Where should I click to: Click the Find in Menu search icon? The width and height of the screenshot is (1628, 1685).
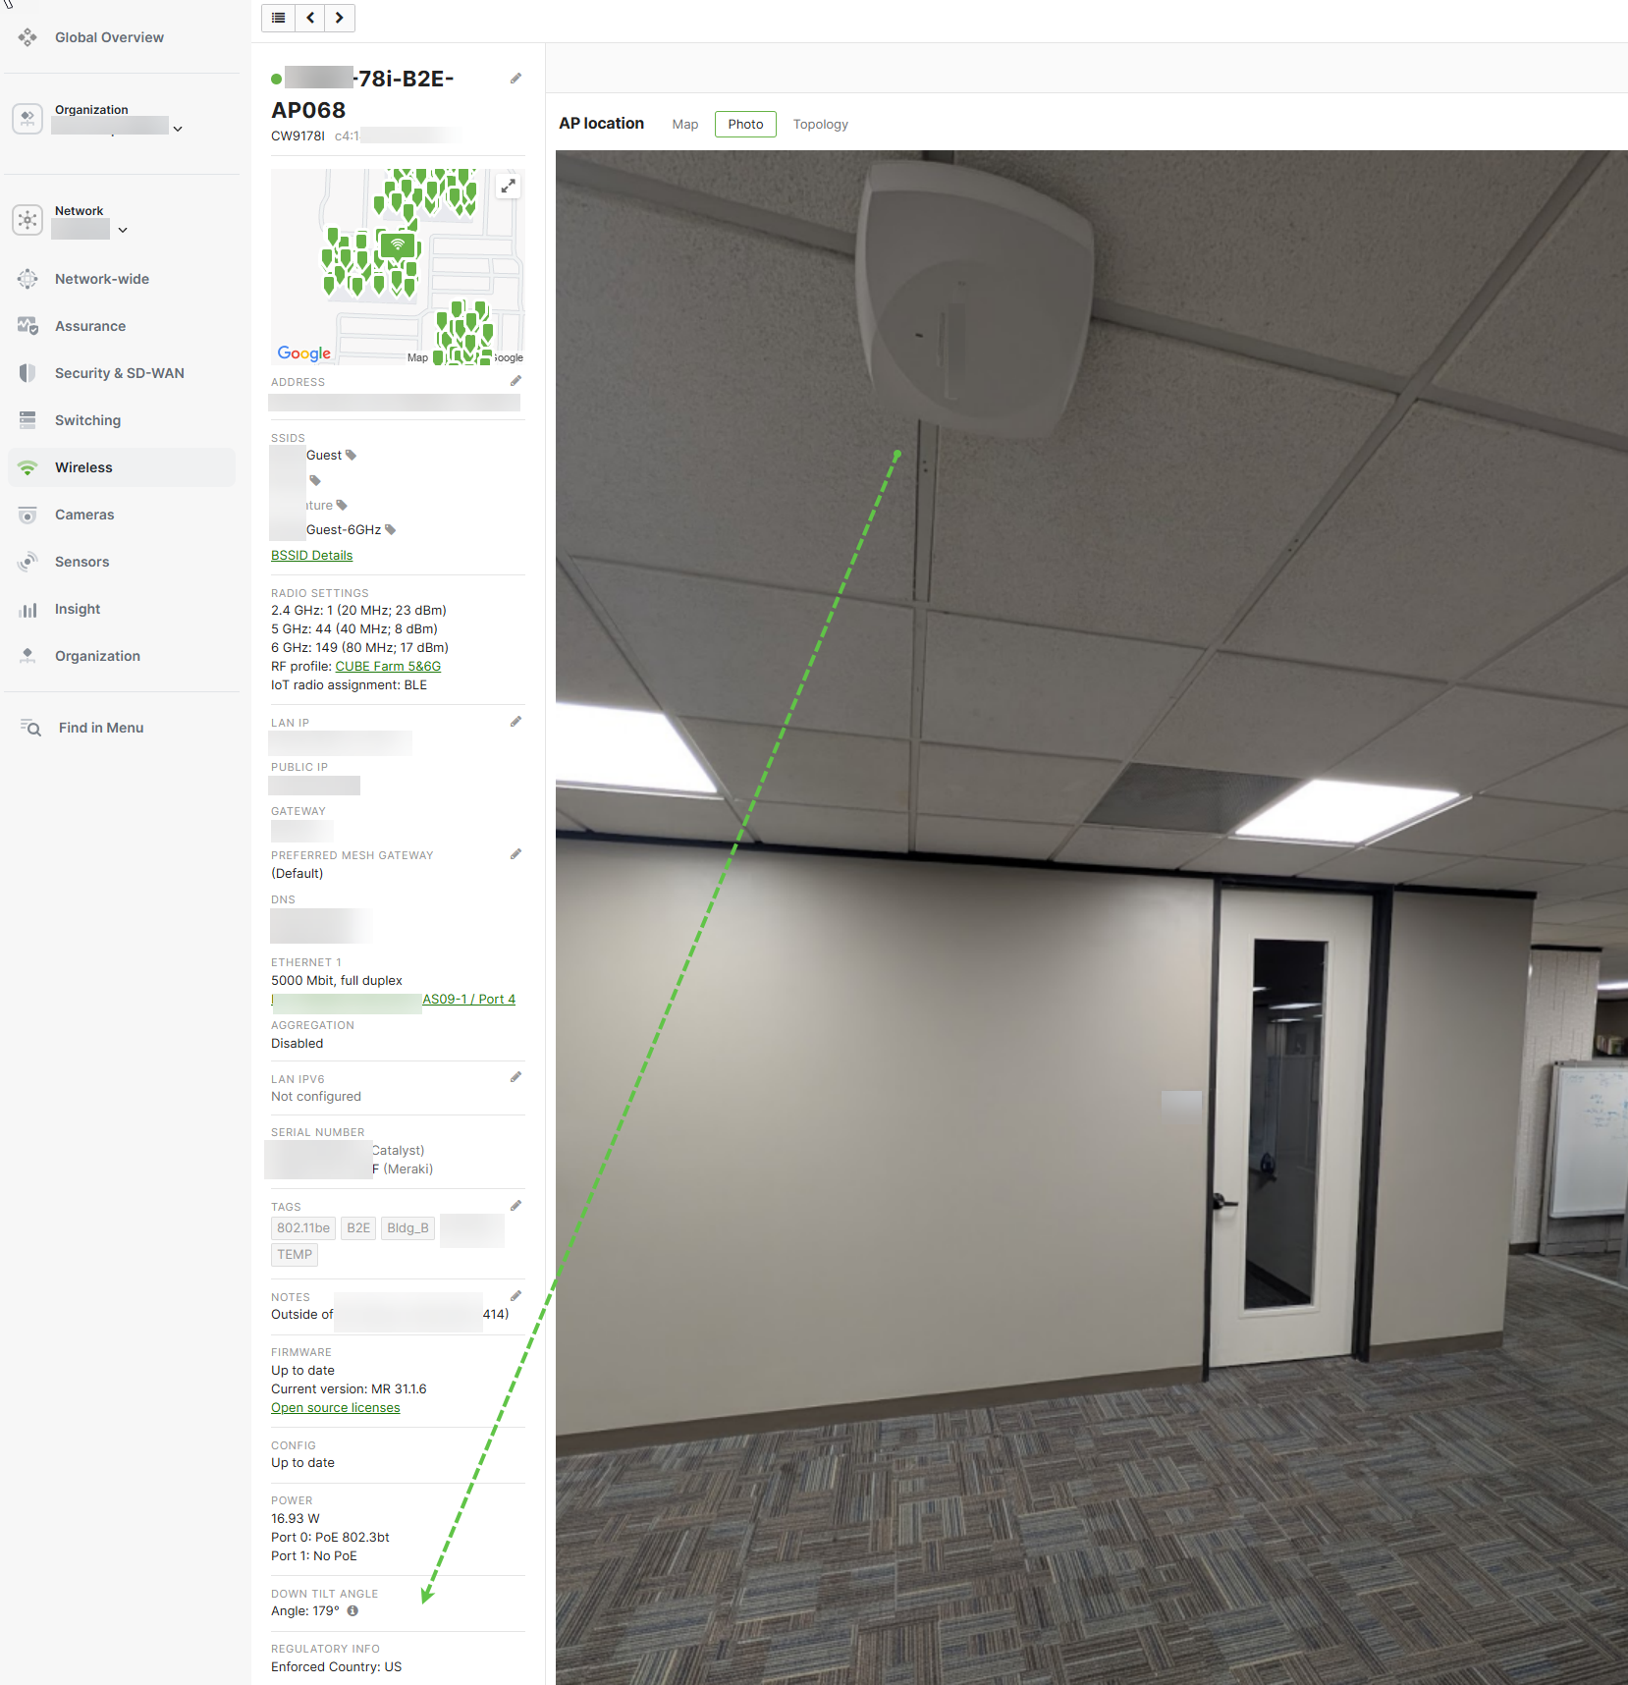coord(29,728)
